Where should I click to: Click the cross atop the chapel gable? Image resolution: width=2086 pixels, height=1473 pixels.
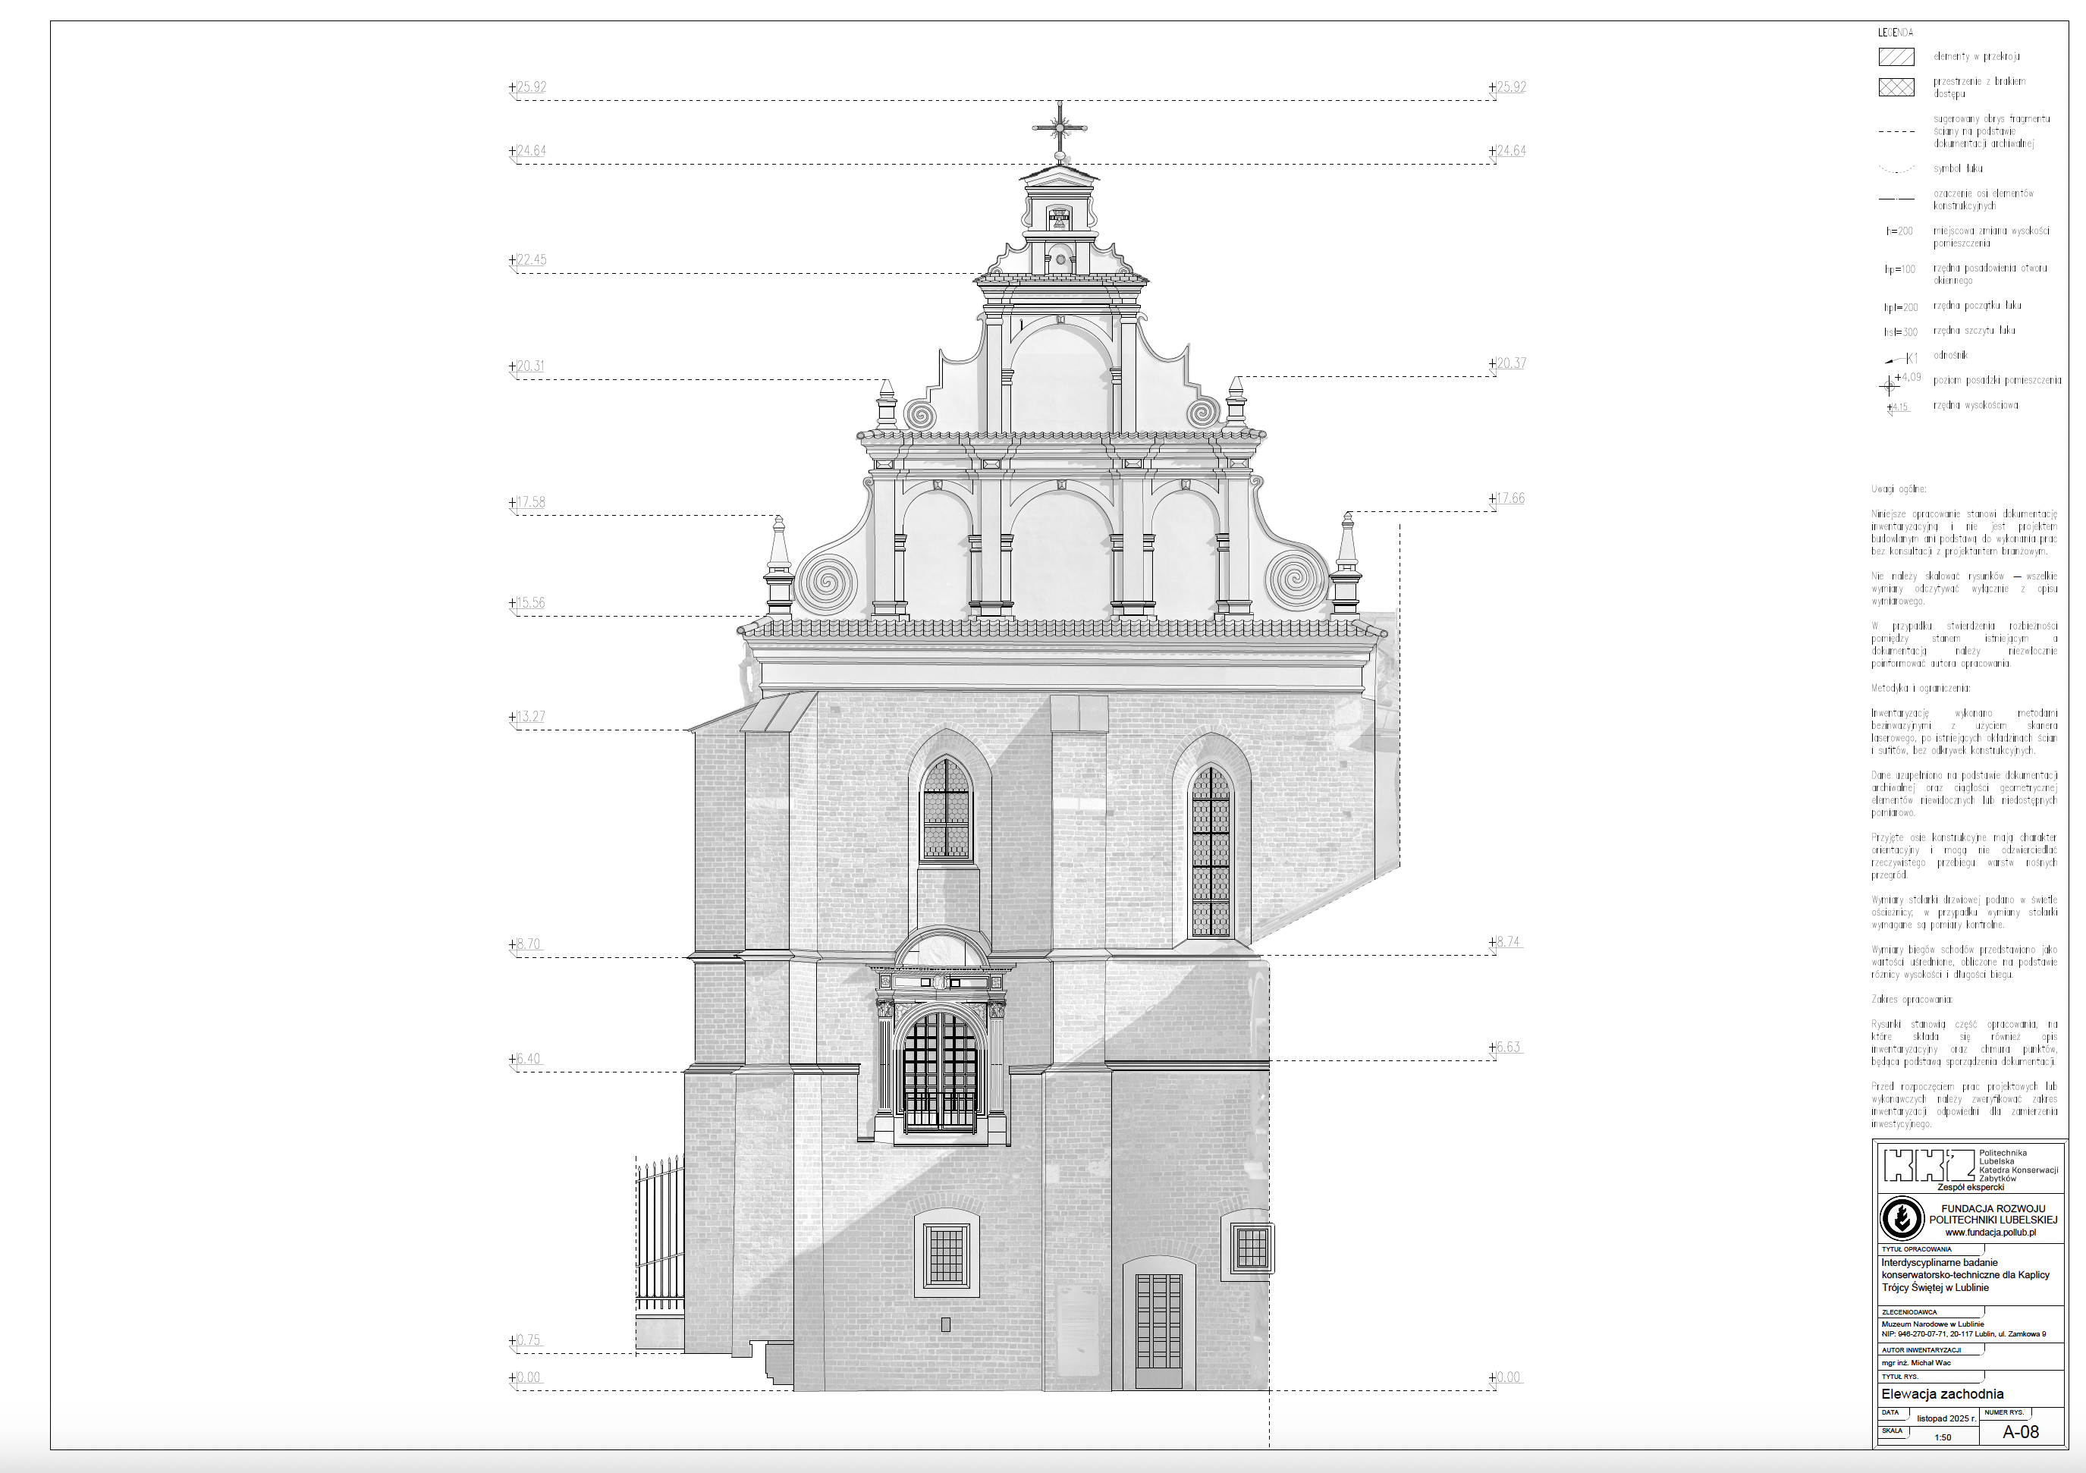pos(1060,130)
